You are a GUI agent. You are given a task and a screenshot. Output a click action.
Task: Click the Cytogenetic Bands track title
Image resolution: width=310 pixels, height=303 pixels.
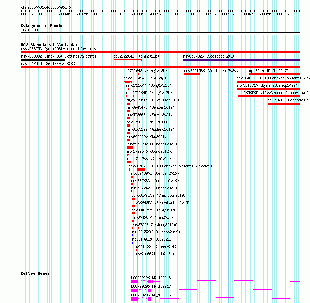[x=41, y=26]
